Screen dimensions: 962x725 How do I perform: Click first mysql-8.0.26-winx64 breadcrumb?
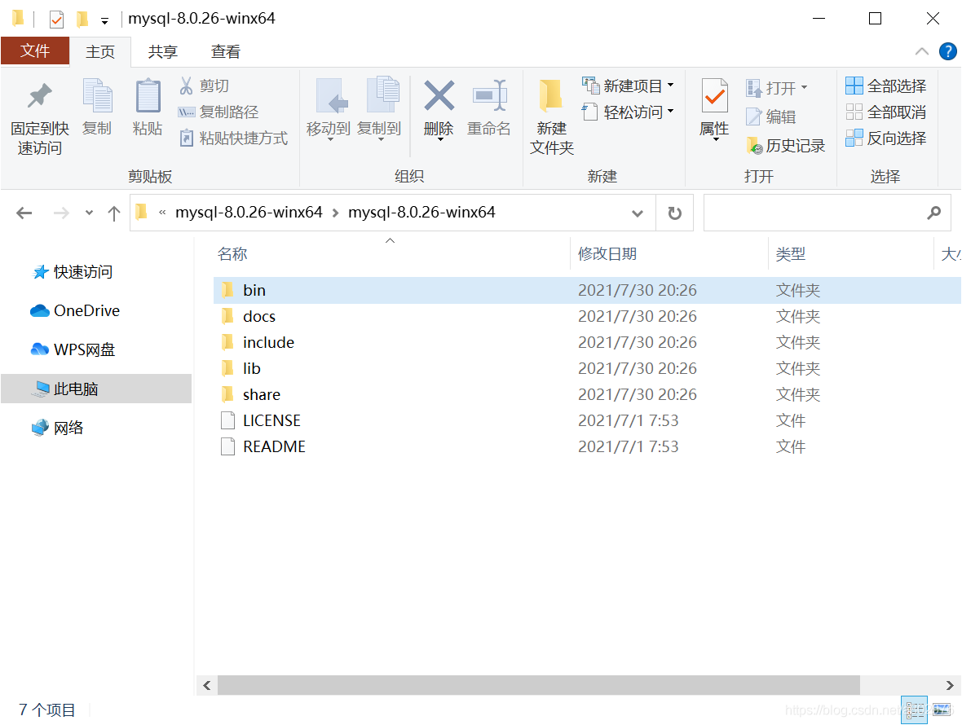249,213
